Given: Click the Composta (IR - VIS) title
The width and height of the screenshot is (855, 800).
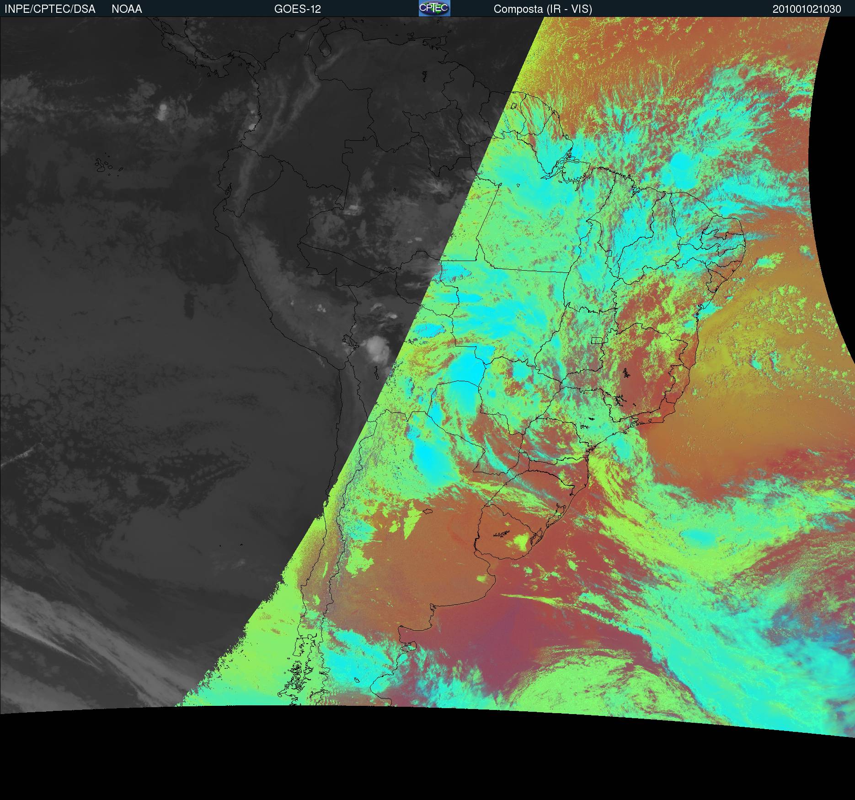Looking at the screenshot, I should 543,9.
